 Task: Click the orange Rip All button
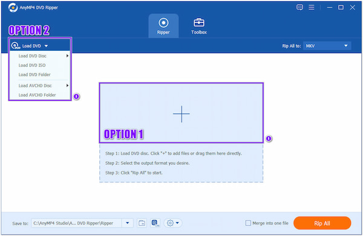(x=322, y=223)
